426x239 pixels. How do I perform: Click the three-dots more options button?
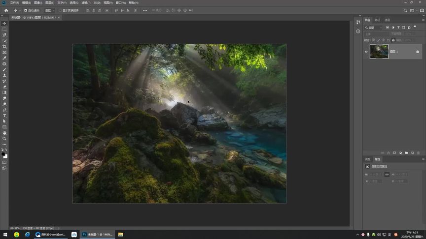[144, 10]
